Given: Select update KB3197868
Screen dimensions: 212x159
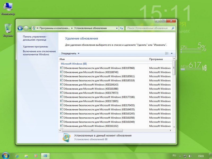Looking at the screenshot, I should (116, 68).
